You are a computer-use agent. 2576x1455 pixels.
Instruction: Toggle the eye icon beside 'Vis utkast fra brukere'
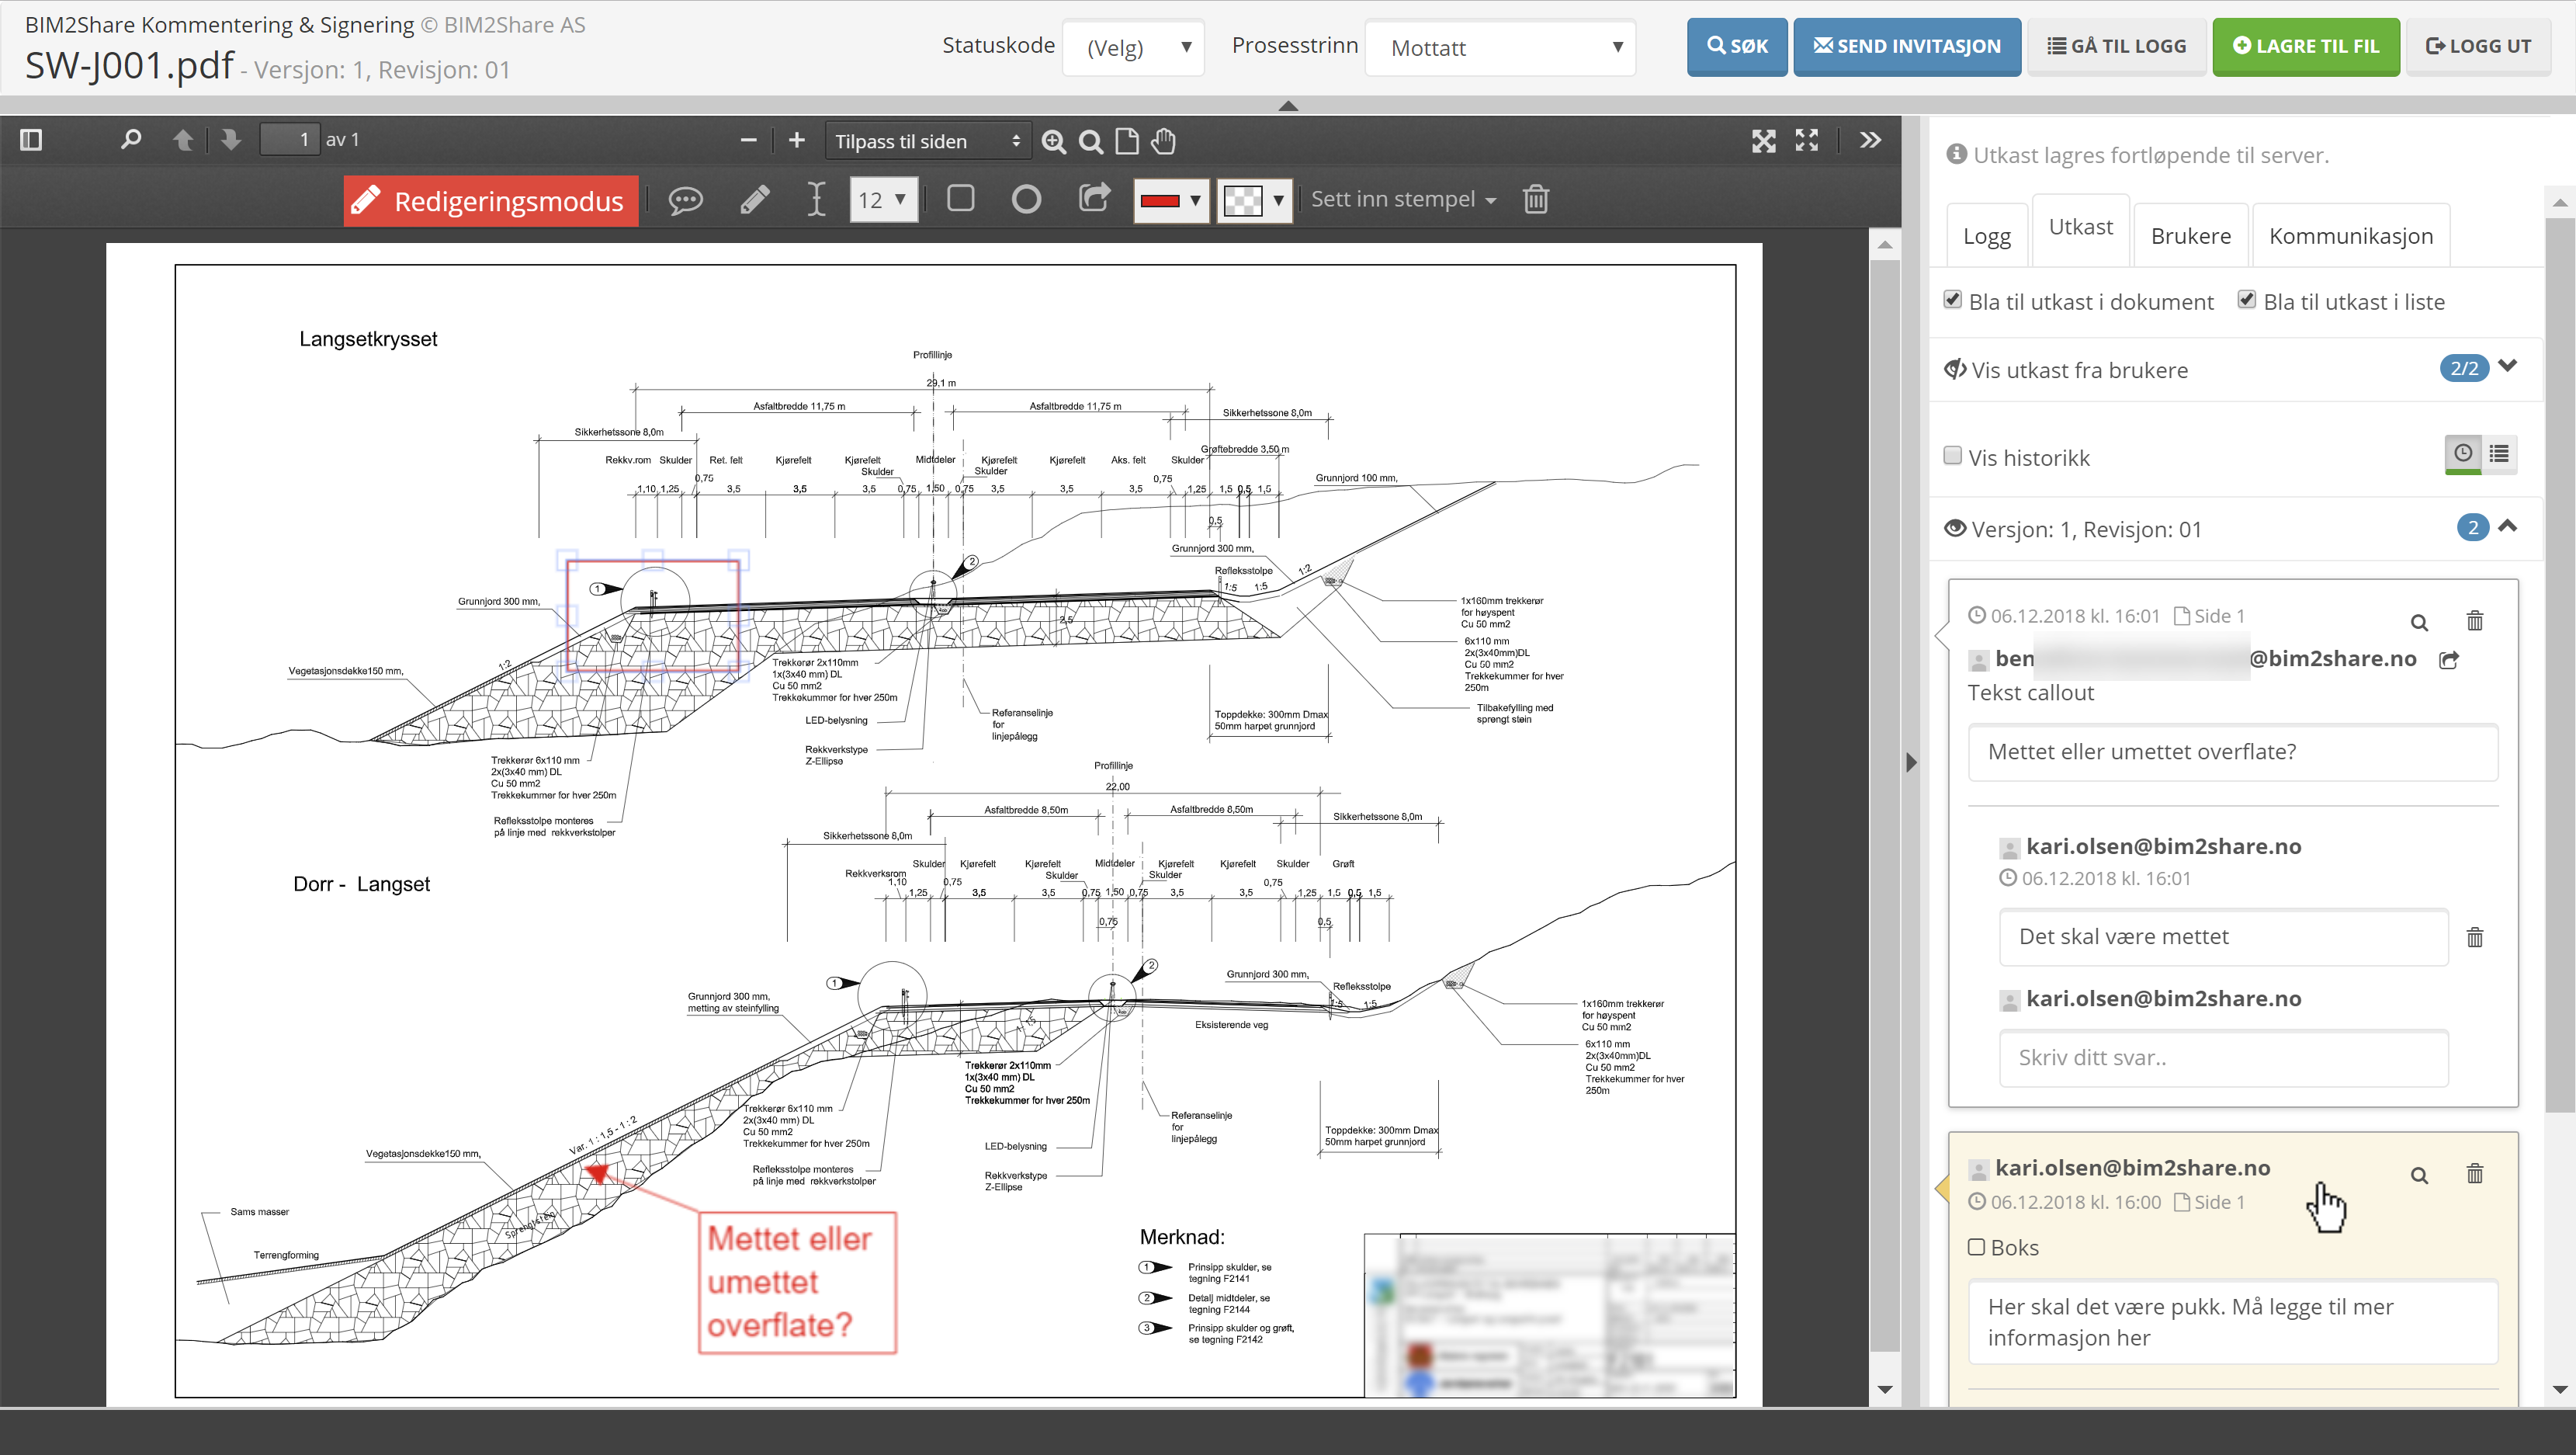tap(1954, 370)
